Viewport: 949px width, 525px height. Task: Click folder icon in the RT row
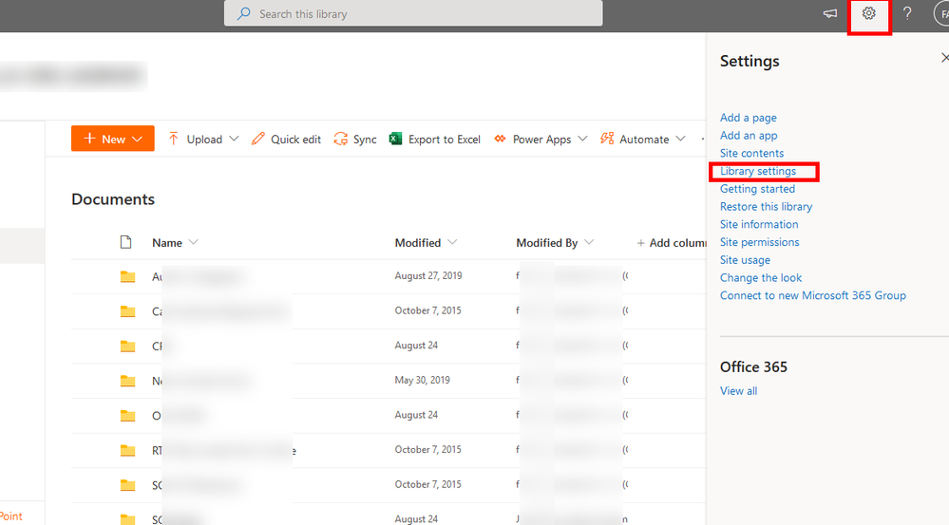[x=127, y=450]
